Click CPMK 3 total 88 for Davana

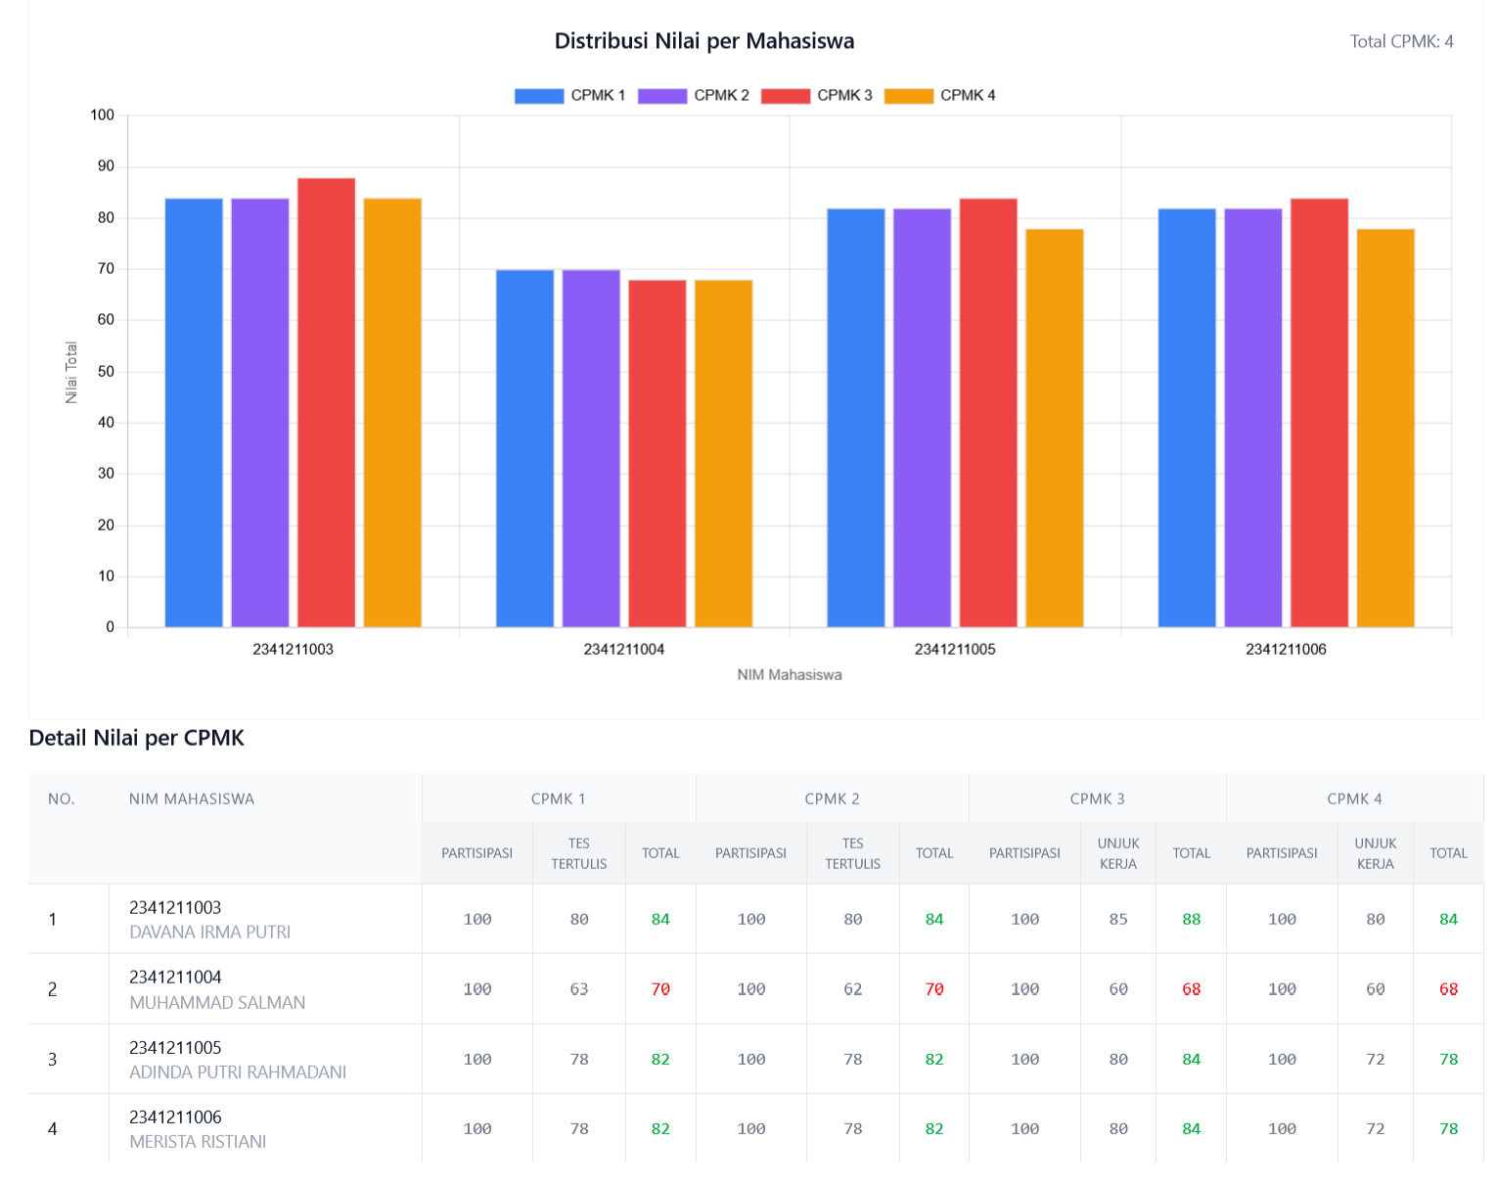(x=1191, y=919)
